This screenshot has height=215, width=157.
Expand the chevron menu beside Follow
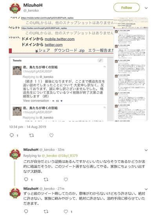pyautogui.click(x=146, y=8)
